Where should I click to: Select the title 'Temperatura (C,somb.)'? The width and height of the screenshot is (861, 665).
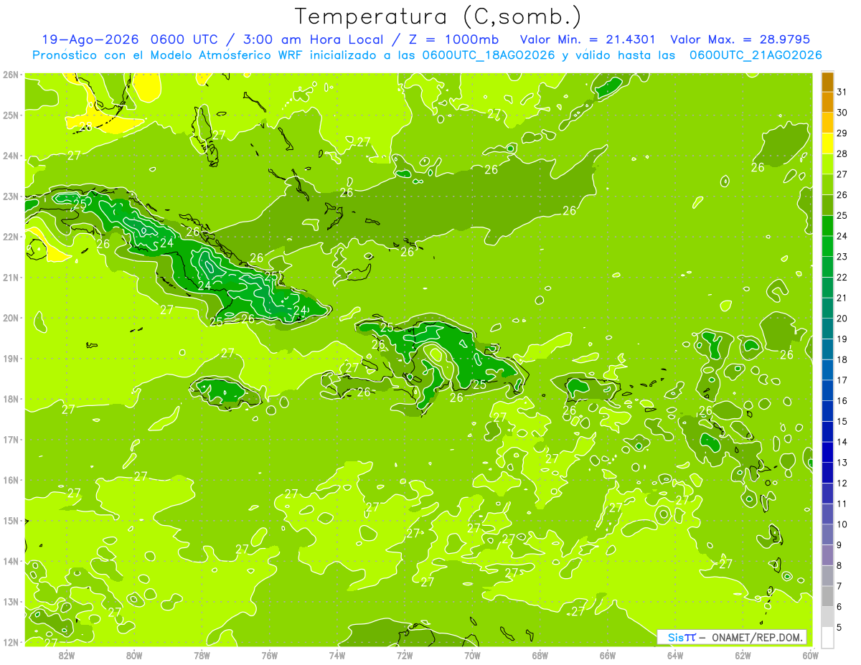(438, 16)
